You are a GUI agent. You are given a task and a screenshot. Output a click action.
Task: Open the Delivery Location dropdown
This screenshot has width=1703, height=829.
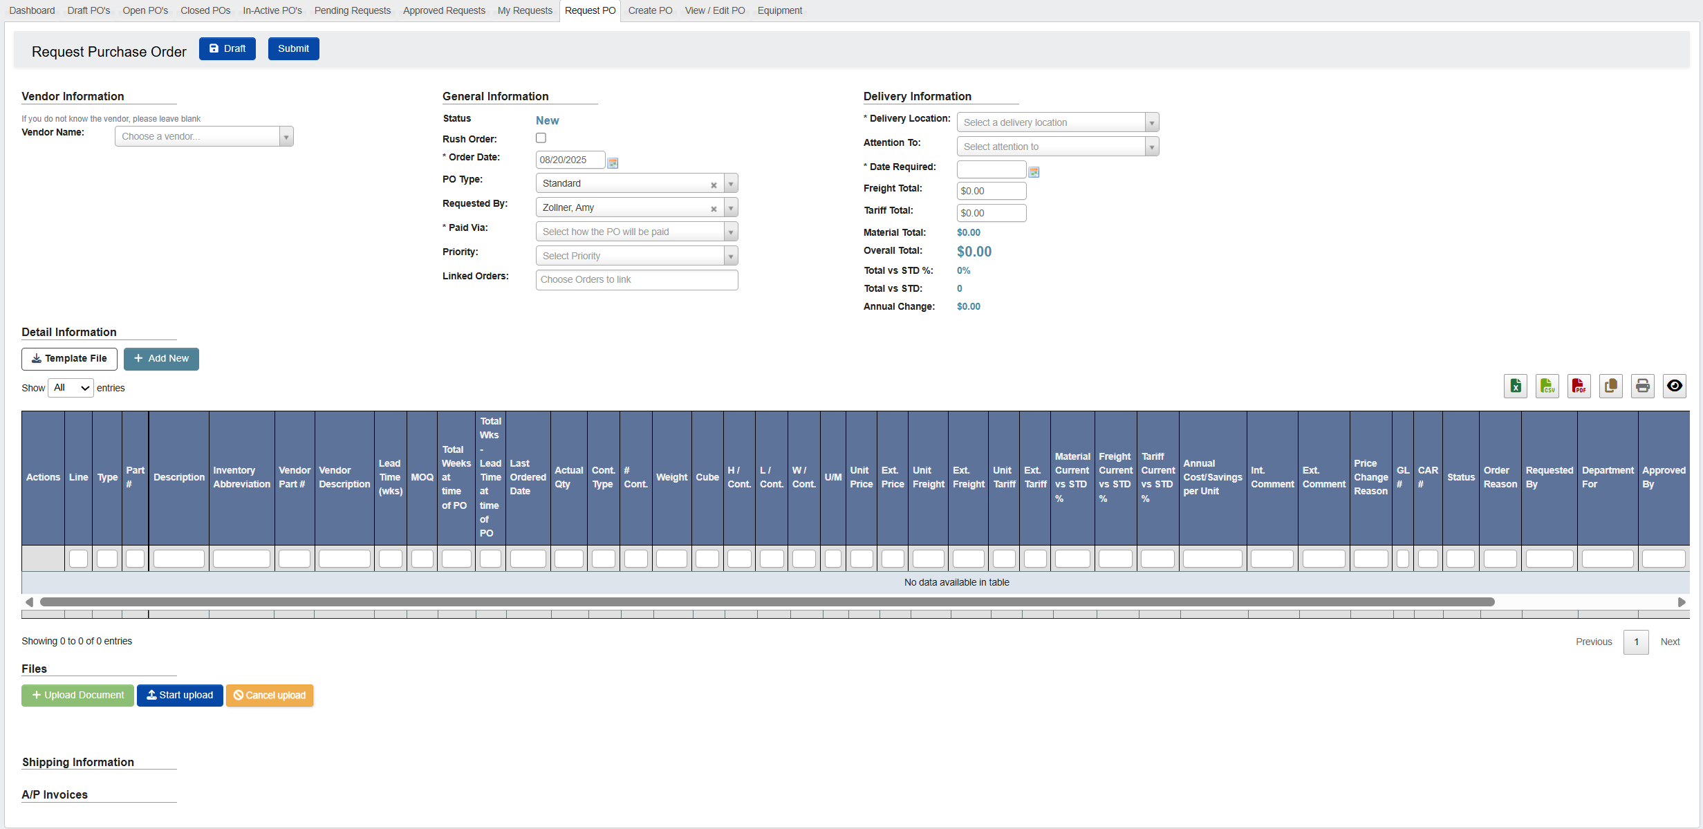[1057, 122]
